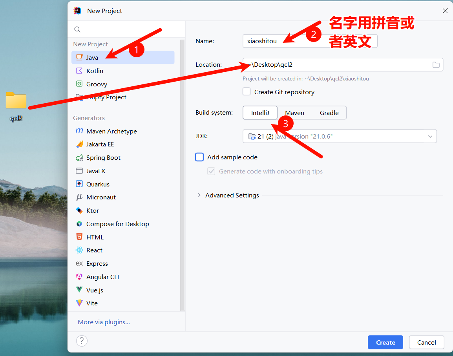The image size is (453, 356).
Task: Click the project Name input field
Action: pos(310,41)
